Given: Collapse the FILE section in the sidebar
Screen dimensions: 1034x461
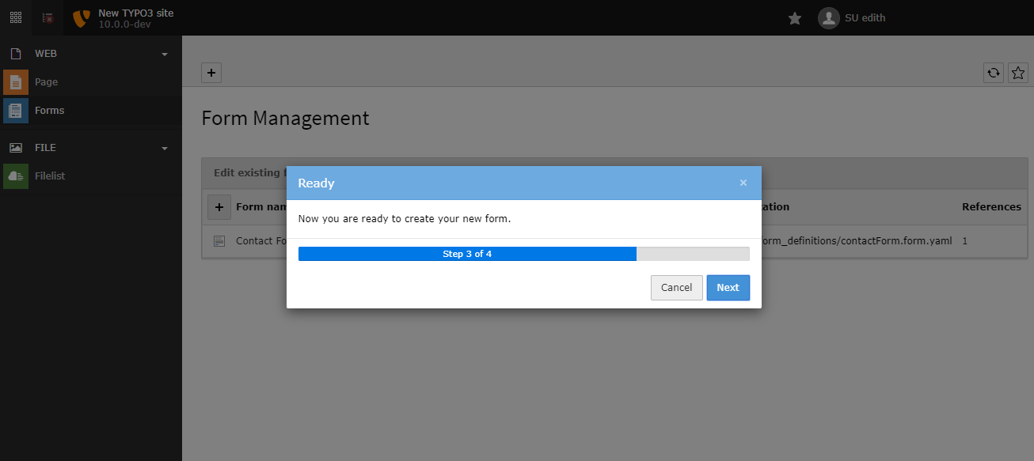Looking at the screenshot, I should 164,147.
